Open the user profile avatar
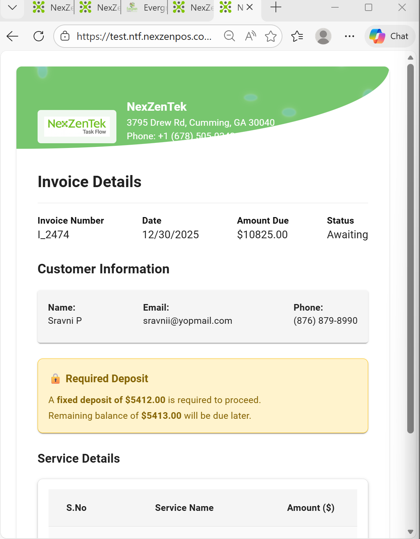This screenshot has height=539, width=420. (x=323, y=36)
